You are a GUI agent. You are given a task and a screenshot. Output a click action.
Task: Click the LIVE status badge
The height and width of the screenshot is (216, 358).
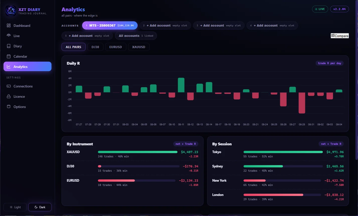click(320, 9)
